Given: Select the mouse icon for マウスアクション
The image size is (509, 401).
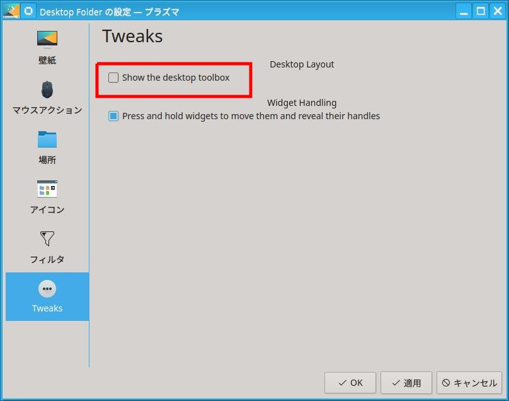Looking at the screenshot, I should click(x=47, y=90).
